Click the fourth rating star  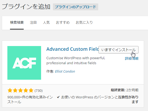point(26,90)
